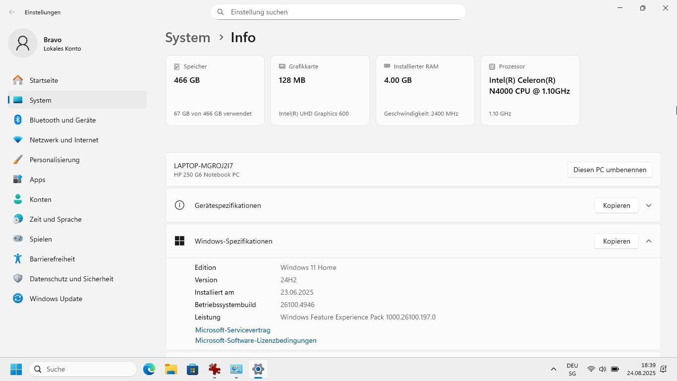Click the search magnifier icon in settings
The image size is (677, 381).
click(221, 12)
